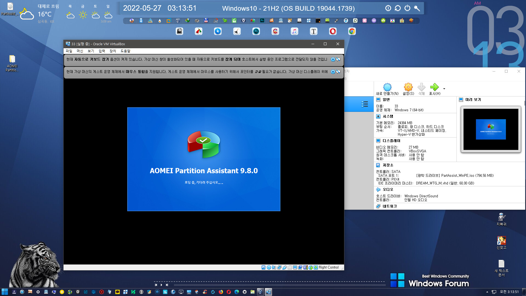
Task: Dismiss the mouse integration notification
Action: click(333, 72)
